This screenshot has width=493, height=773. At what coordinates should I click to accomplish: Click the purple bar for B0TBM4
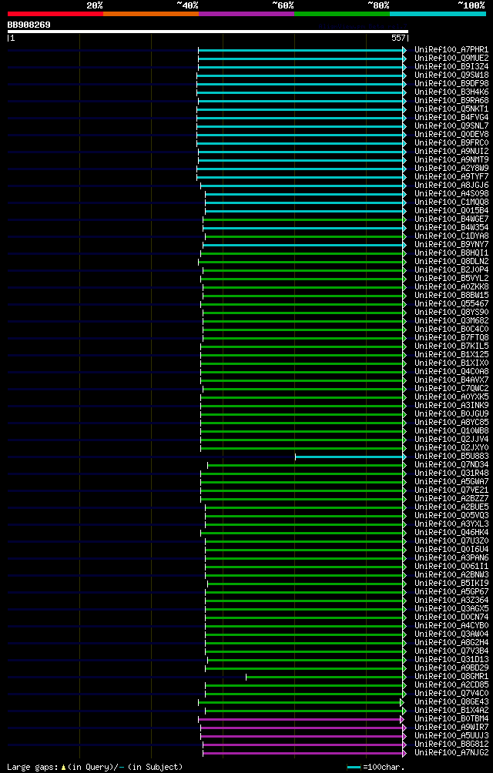(x=300, y=720)
